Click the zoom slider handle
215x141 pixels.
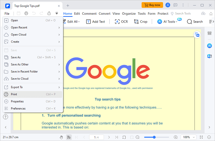click(x=154, y=137)
